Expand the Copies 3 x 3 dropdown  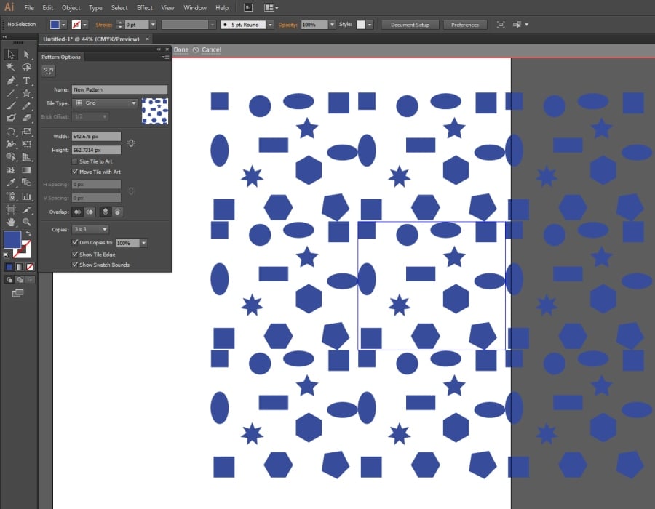tap(91, 229)
